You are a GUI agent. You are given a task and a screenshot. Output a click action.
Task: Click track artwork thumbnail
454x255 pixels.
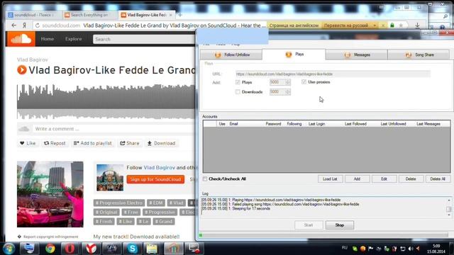[x=50, y=194]
